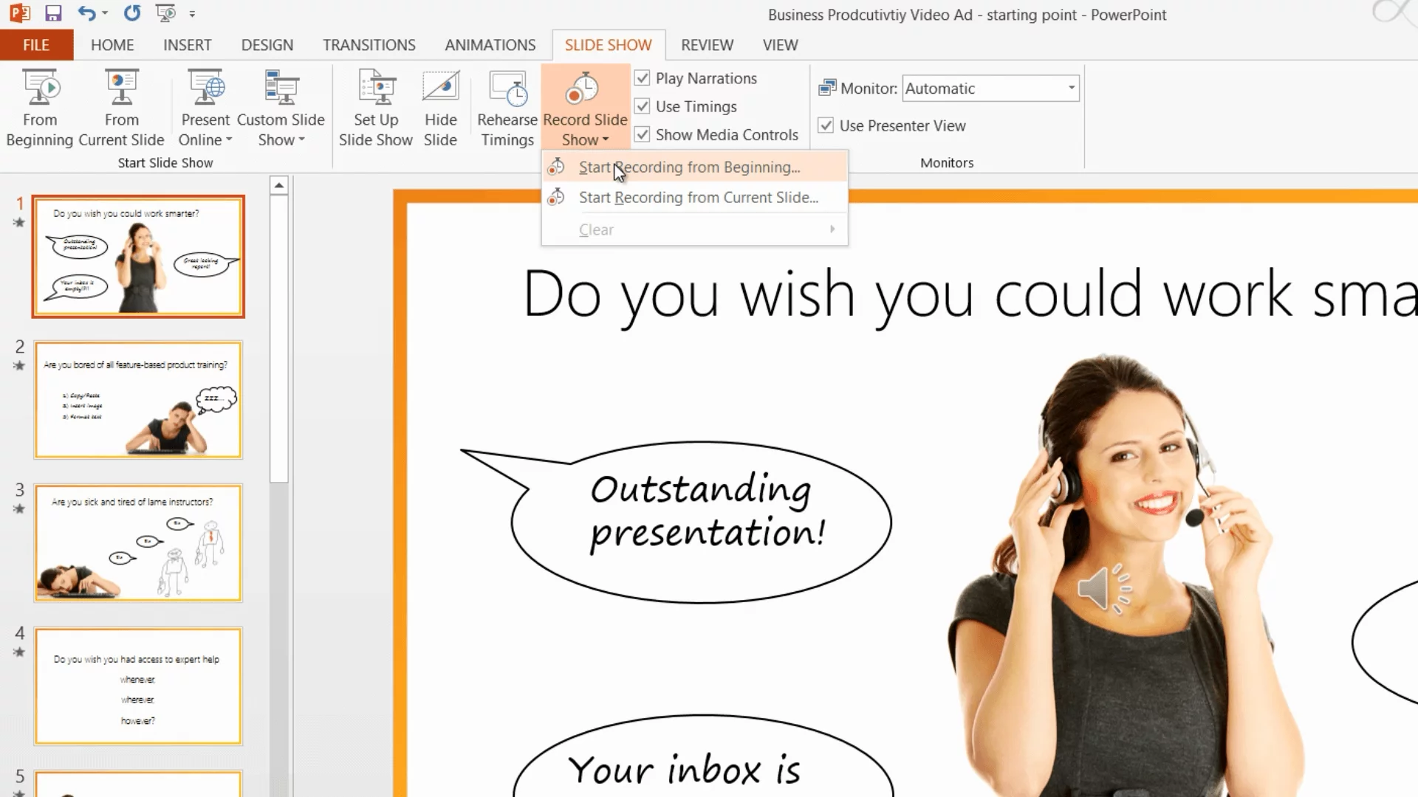This screenshot has width=1418, height=797.
Task: Start slideshow From Current Slide
Action: 121,89
